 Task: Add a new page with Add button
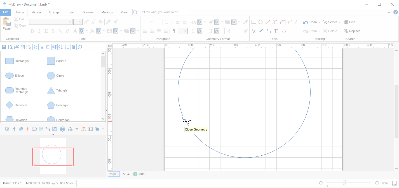click(x=139, y=174)
